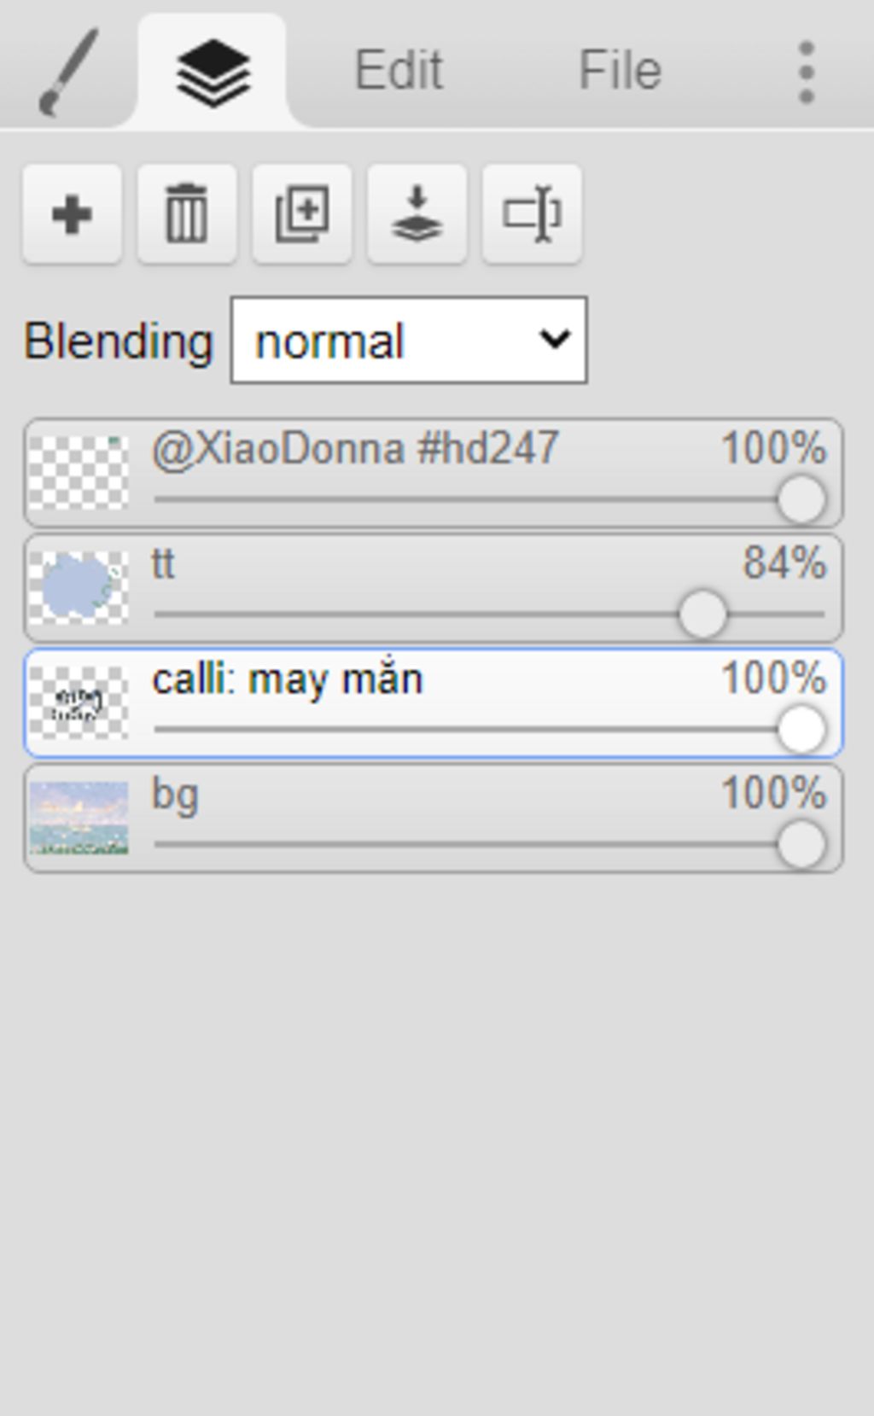Merge layer down
The width and height of the screenshot is (874, 1416).
(417, 214)
